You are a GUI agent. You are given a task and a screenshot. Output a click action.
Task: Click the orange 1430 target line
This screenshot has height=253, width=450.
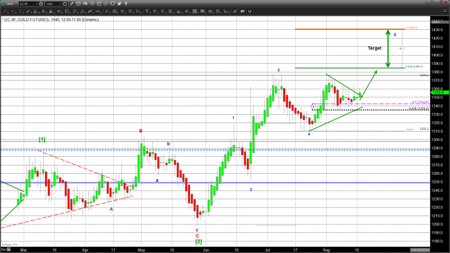[337, 29]
